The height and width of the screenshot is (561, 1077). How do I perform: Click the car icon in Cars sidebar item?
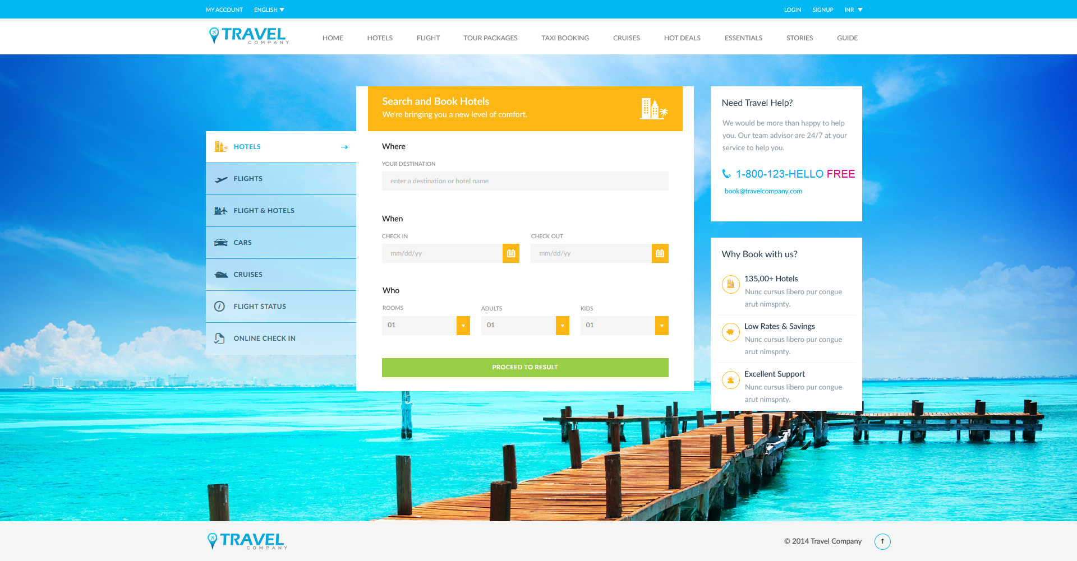coord(221,243)
